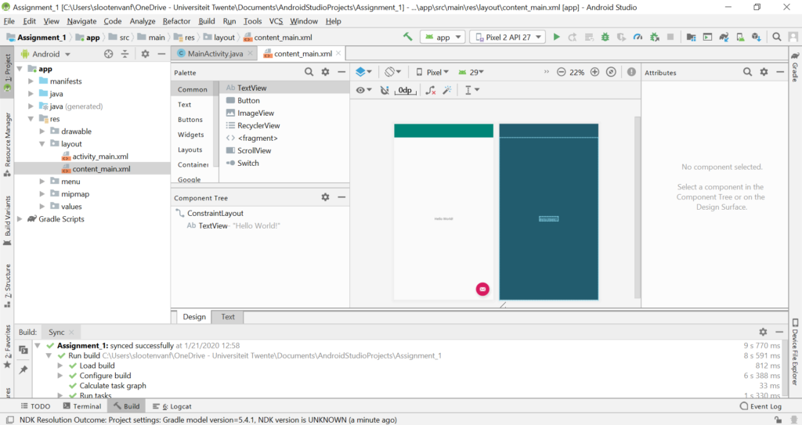Click the Zoom out minus icon

[561, 72]
